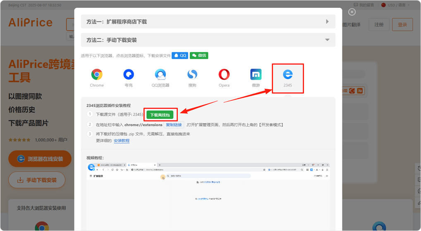Choose the Maxthon (傲游) browser icon

click(256, 75)
